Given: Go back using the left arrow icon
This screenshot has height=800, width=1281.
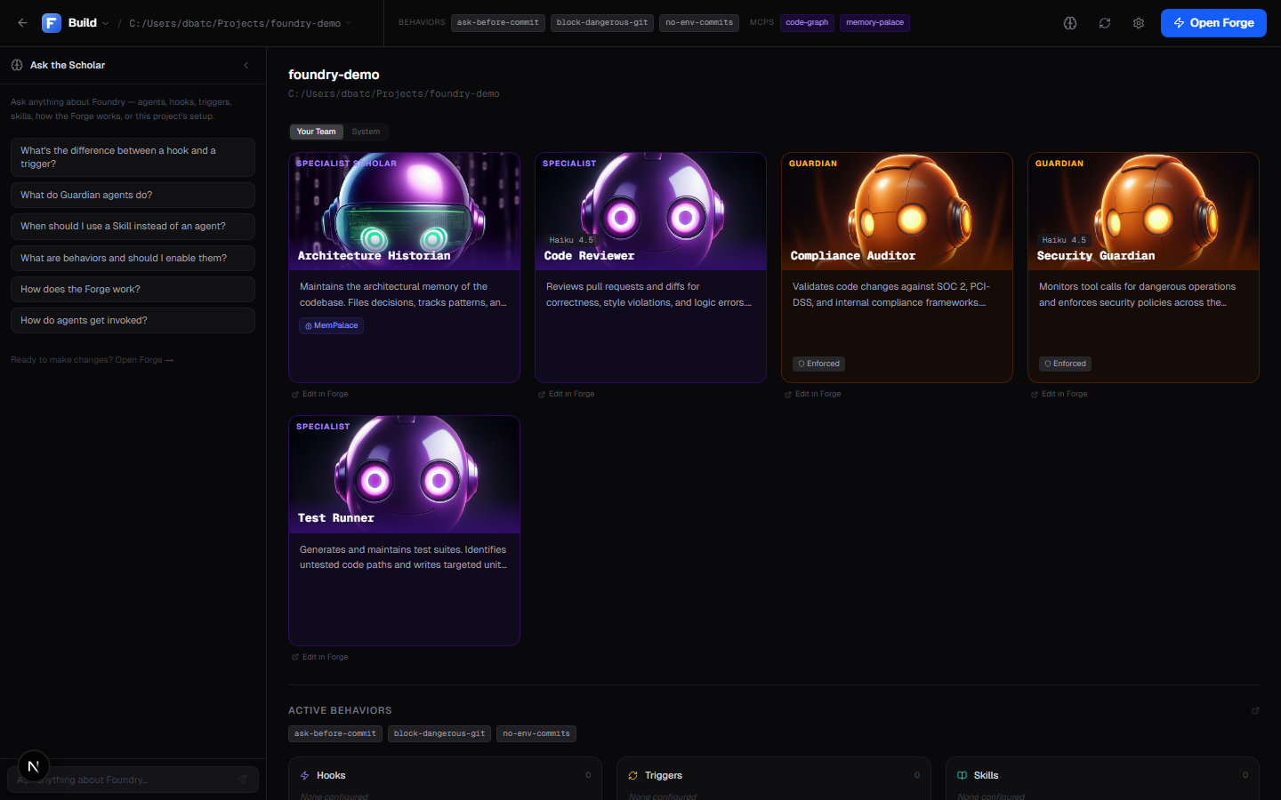Looking at the screenshot, I should pos(22,23).
